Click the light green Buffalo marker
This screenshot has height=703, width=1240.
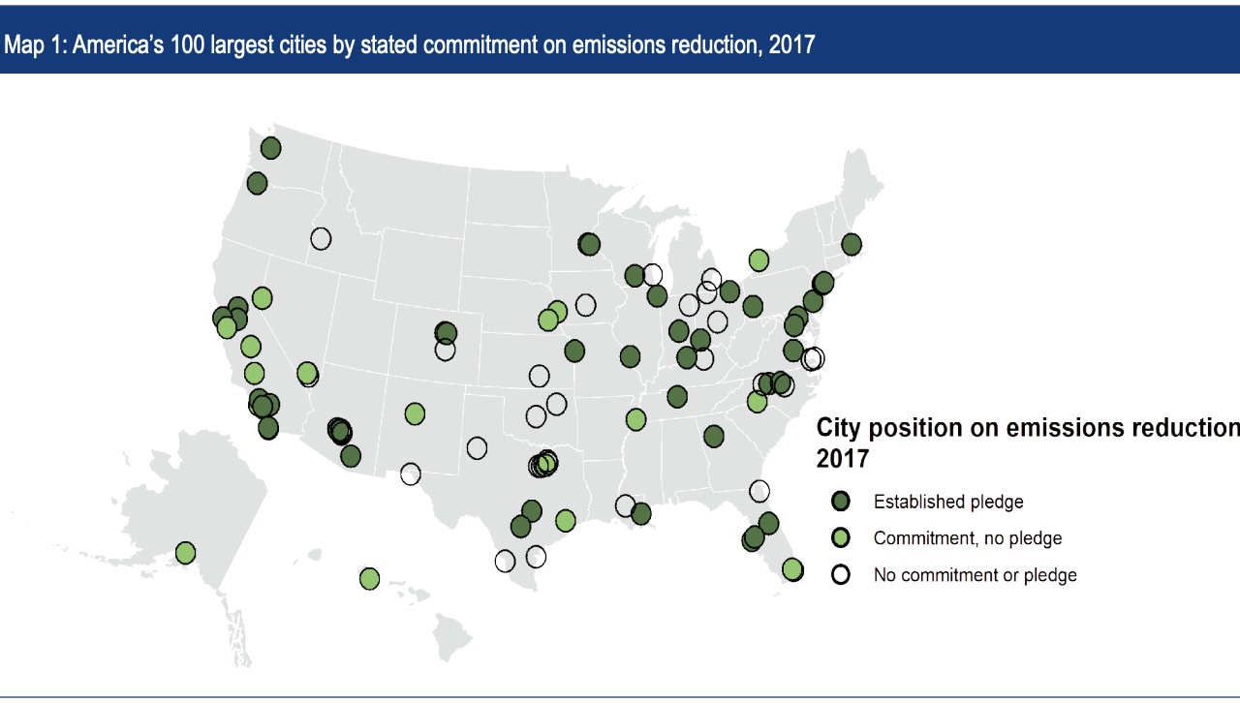759,260
